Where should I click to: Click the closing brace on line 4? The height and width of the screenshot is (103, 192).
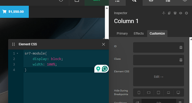click(26, 70)
